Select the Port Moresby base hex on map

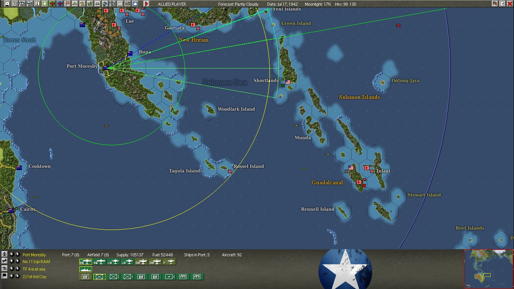pyautogui.click(x=106, y=68)
